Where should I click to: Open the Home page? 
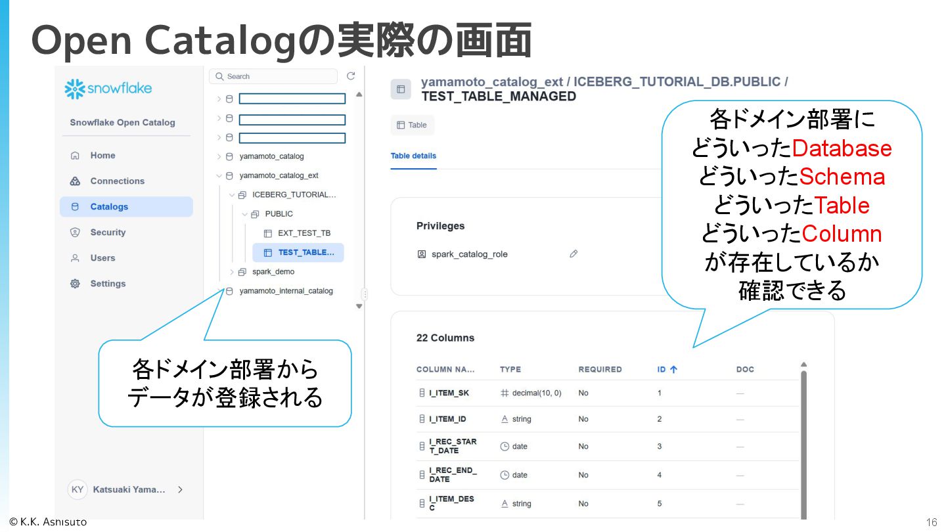[x=102, y=156]
